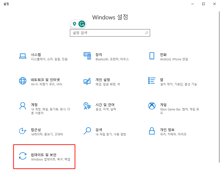Click the 개인 정보 padlock icon

click(152, 131)
